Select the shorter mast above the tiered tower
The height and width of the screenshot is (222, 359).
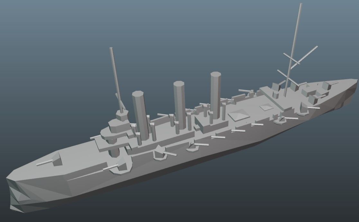(116, 80)
